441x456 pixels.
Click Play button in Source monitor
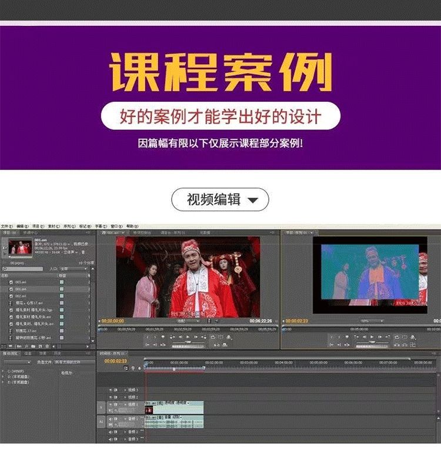coord(188,337)
